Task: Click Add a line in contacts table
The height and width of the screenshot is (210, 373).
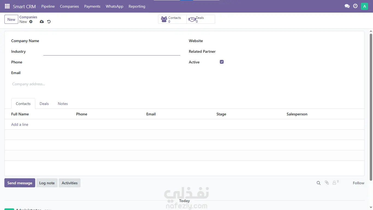Action: tap(20, 124)
